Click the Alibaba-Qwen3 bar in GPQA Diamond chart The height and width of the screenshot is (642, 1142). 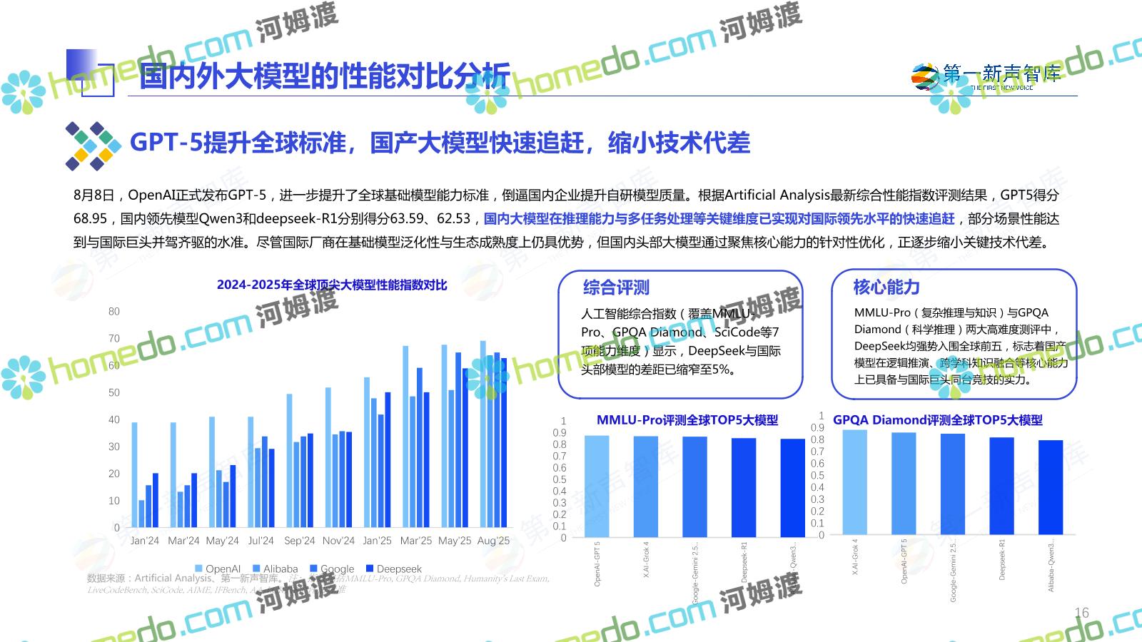(x=1051, y=487)
